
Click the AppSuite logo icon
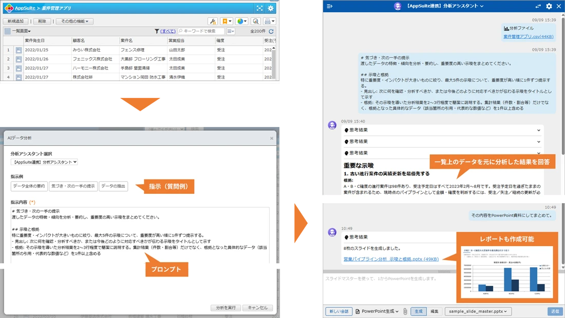coord(9,8)
